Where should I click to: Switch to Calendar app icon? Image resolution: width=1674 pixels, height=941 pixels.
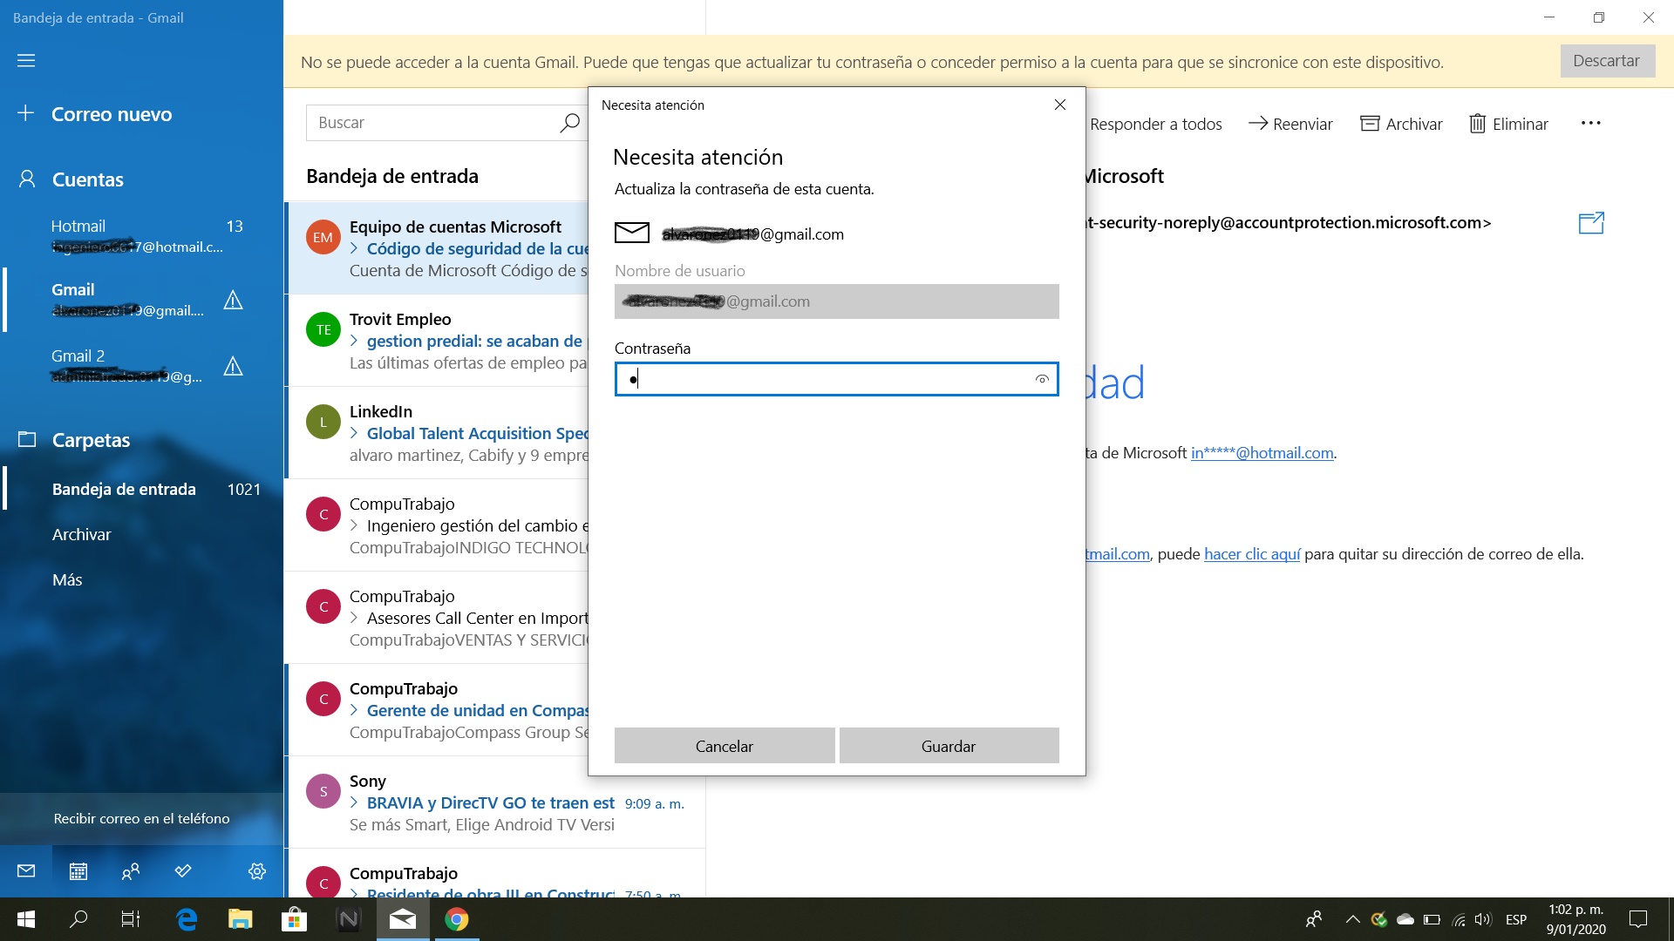click(78, 870)
